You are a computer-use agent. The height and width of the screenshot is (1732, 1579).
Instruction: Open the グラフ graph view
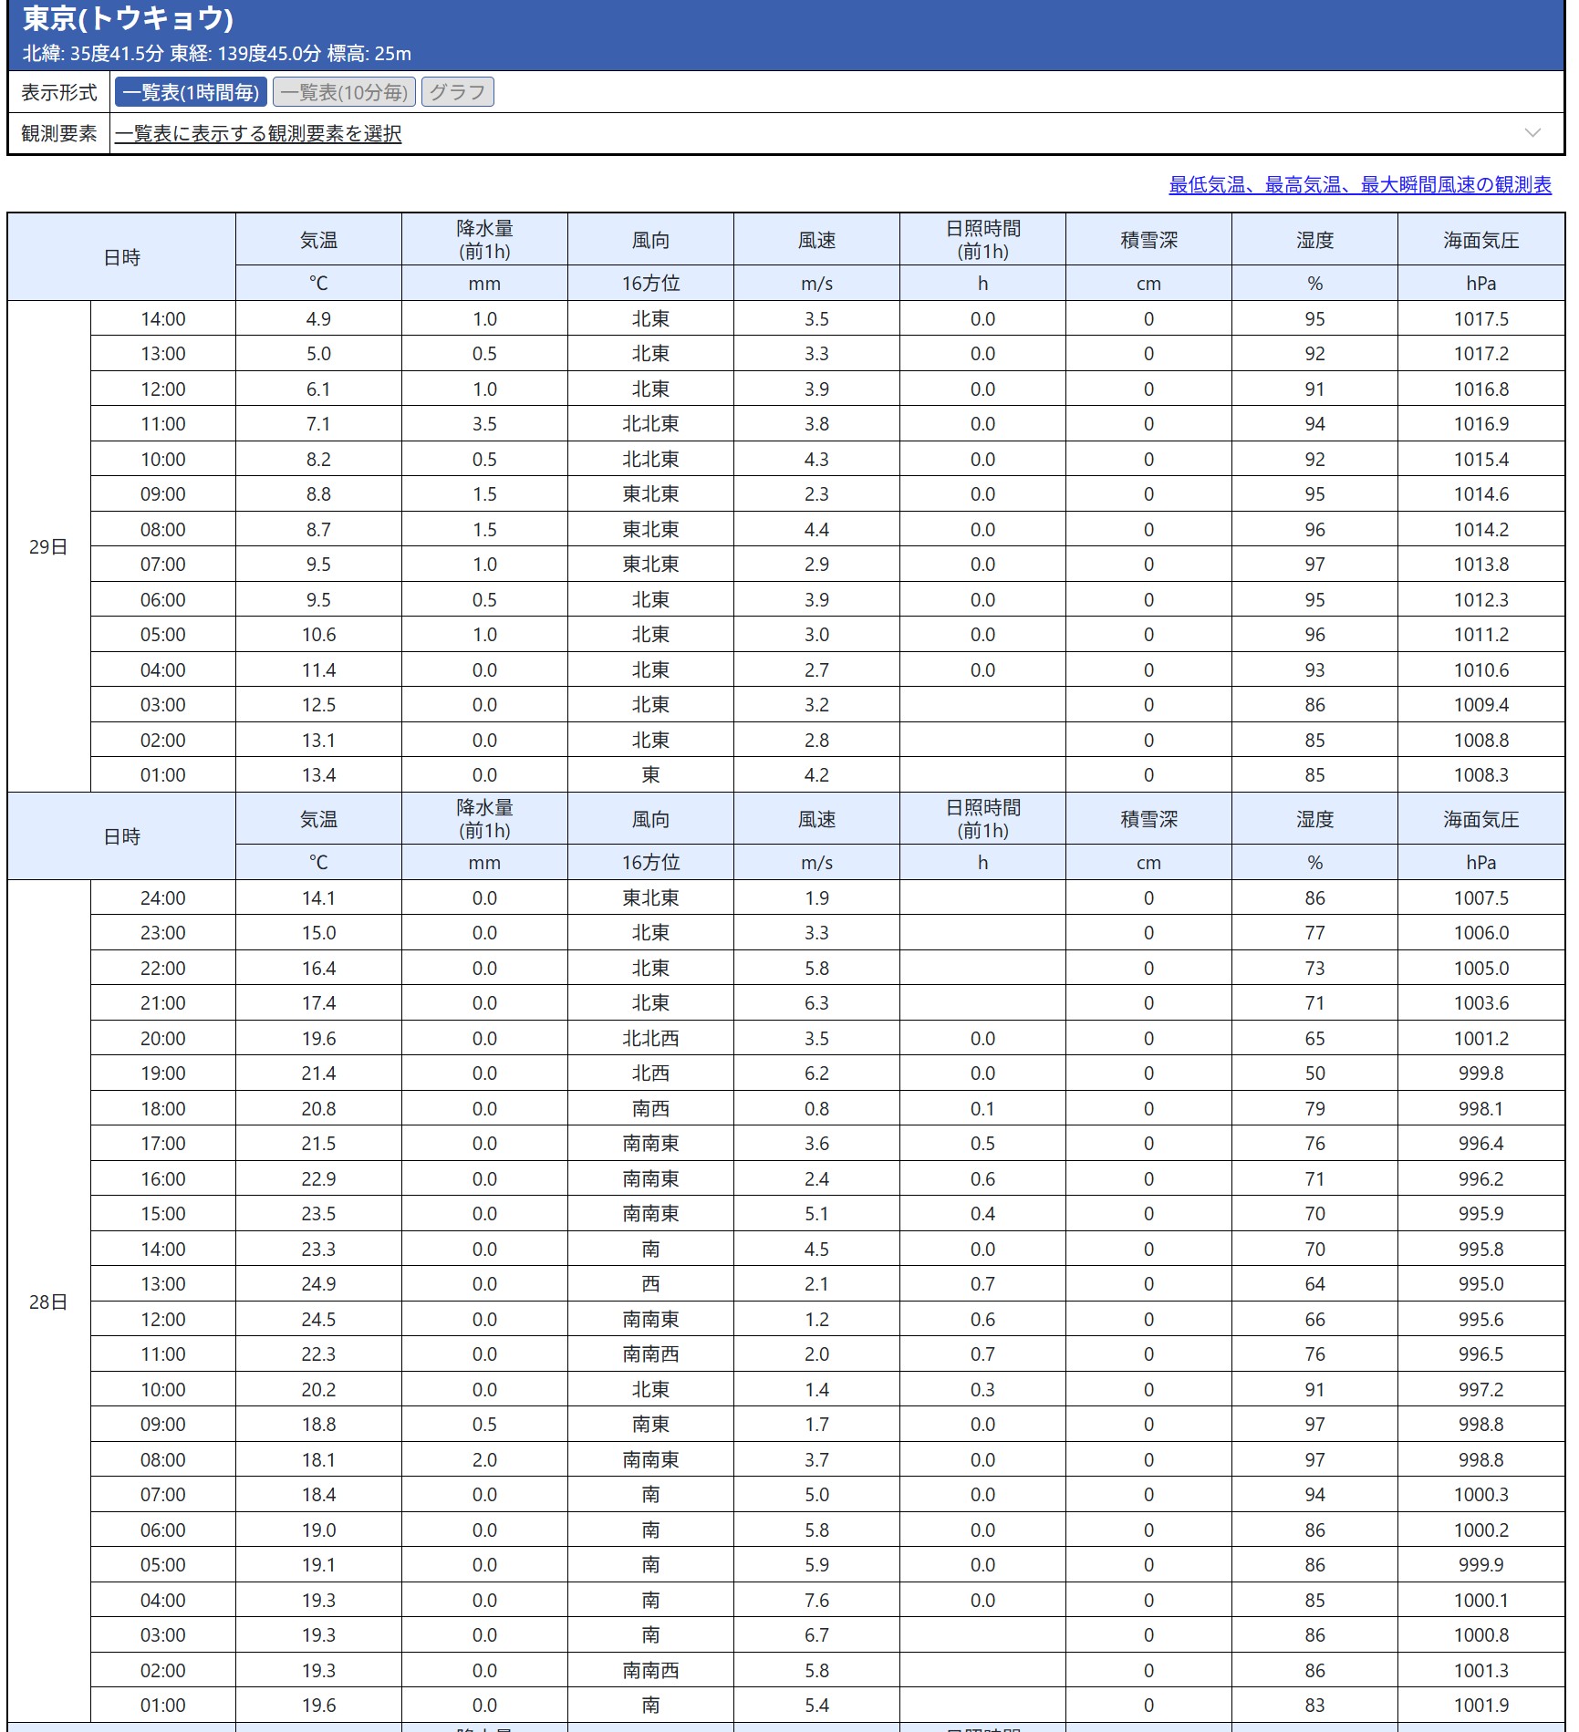457,92
